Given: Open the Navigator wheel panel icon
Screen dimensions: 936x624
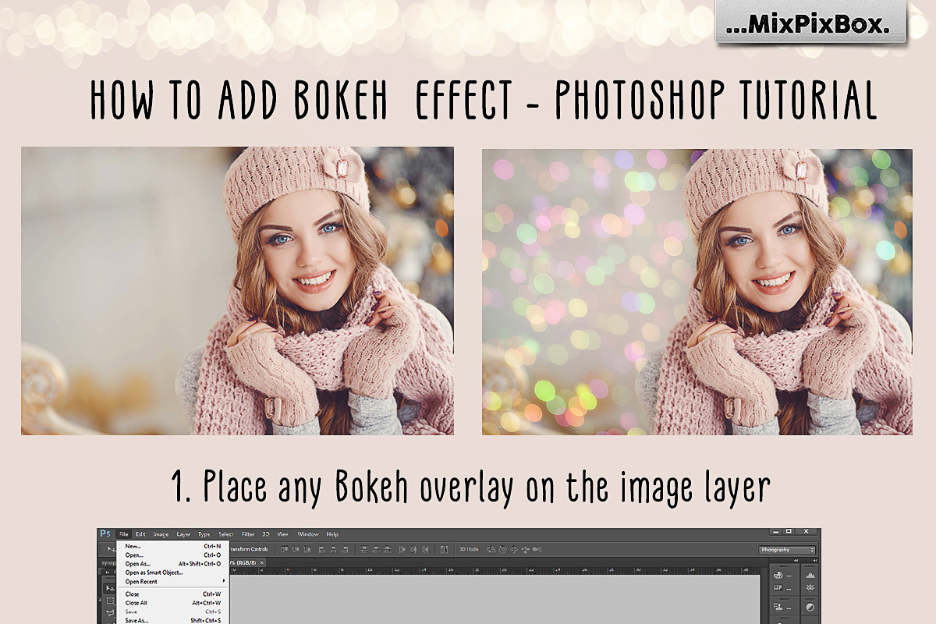Looking at the screenshot, I should click(x=810, y=587).
